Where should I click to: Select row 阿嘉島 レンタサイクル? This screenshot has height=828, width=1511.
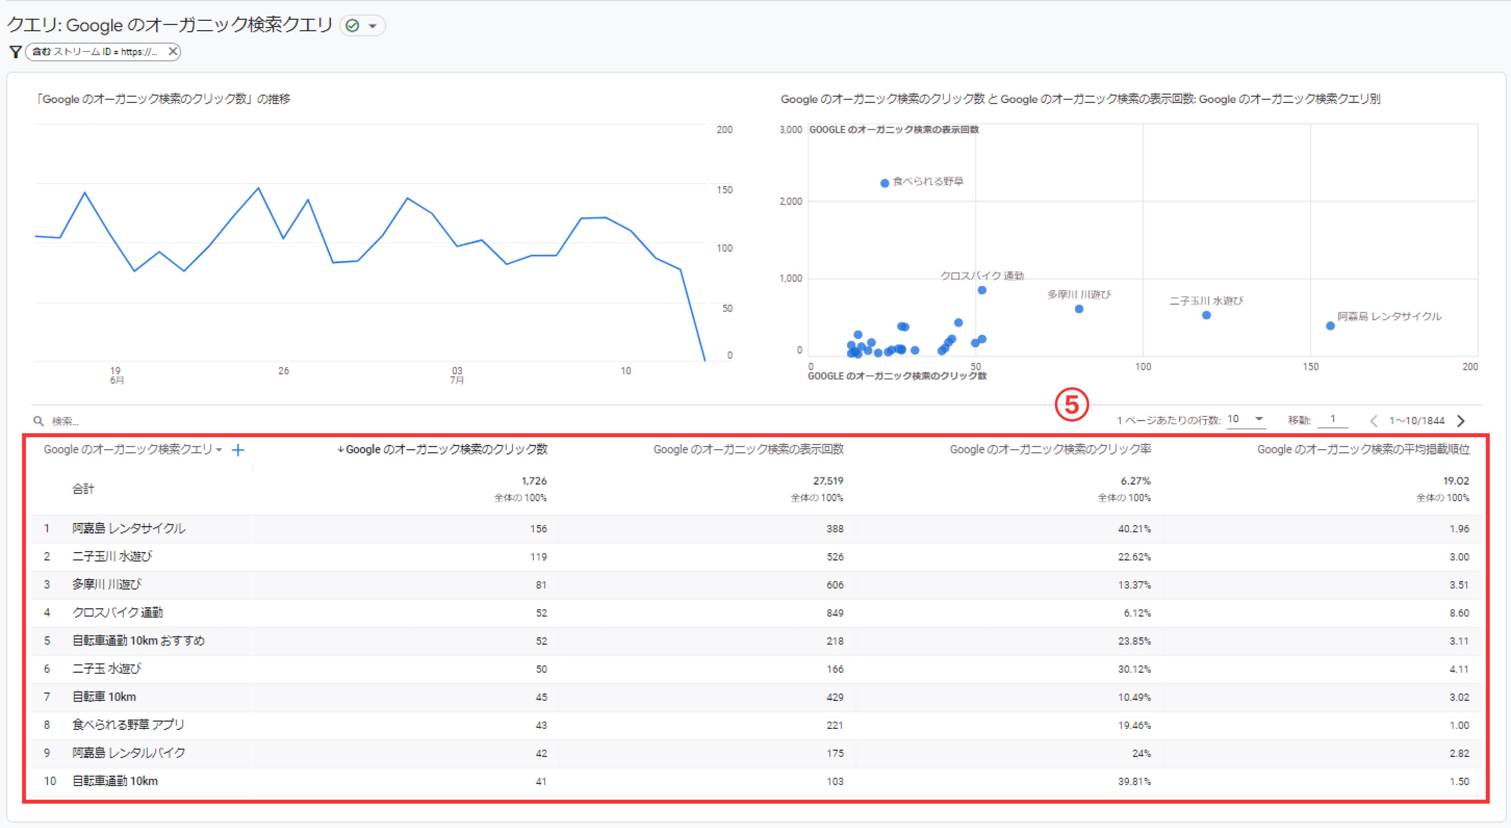(757, 528)
